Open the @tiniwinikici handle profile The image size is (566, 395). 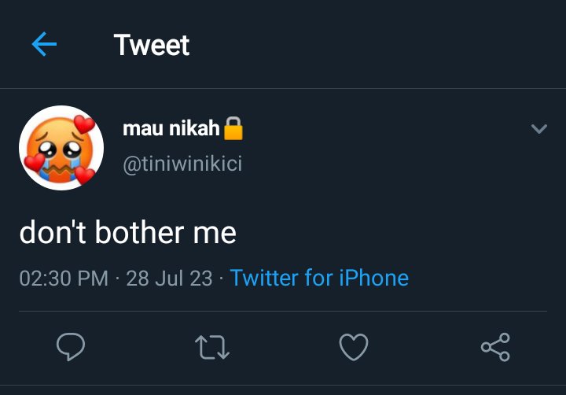click(182, 164)
